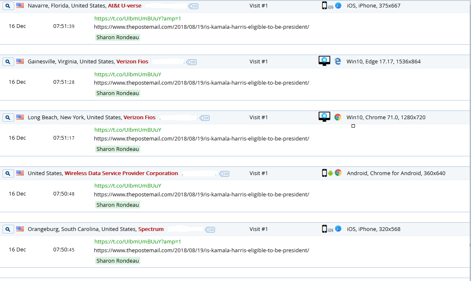Click the tag label icon on Gainesville row
Image resolution: width=471 pixels, height=281 pixels.
tap(191, 62)
